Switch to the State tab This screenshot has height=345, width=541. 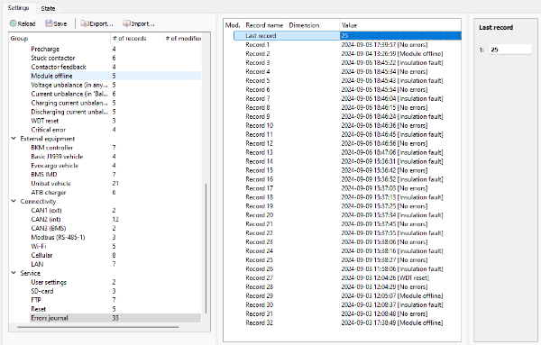pyautogui.click(x=48, y=8)
